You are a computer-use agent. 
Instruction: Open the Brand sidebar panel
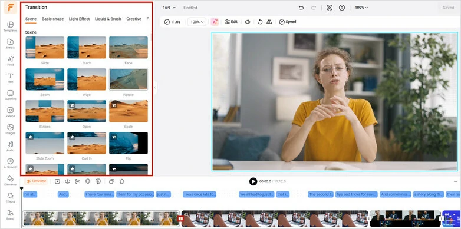click(10, 214)
